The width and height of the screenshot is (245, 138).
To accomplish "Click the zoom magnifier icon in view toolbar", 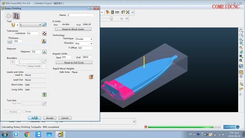I will [241, 48].
